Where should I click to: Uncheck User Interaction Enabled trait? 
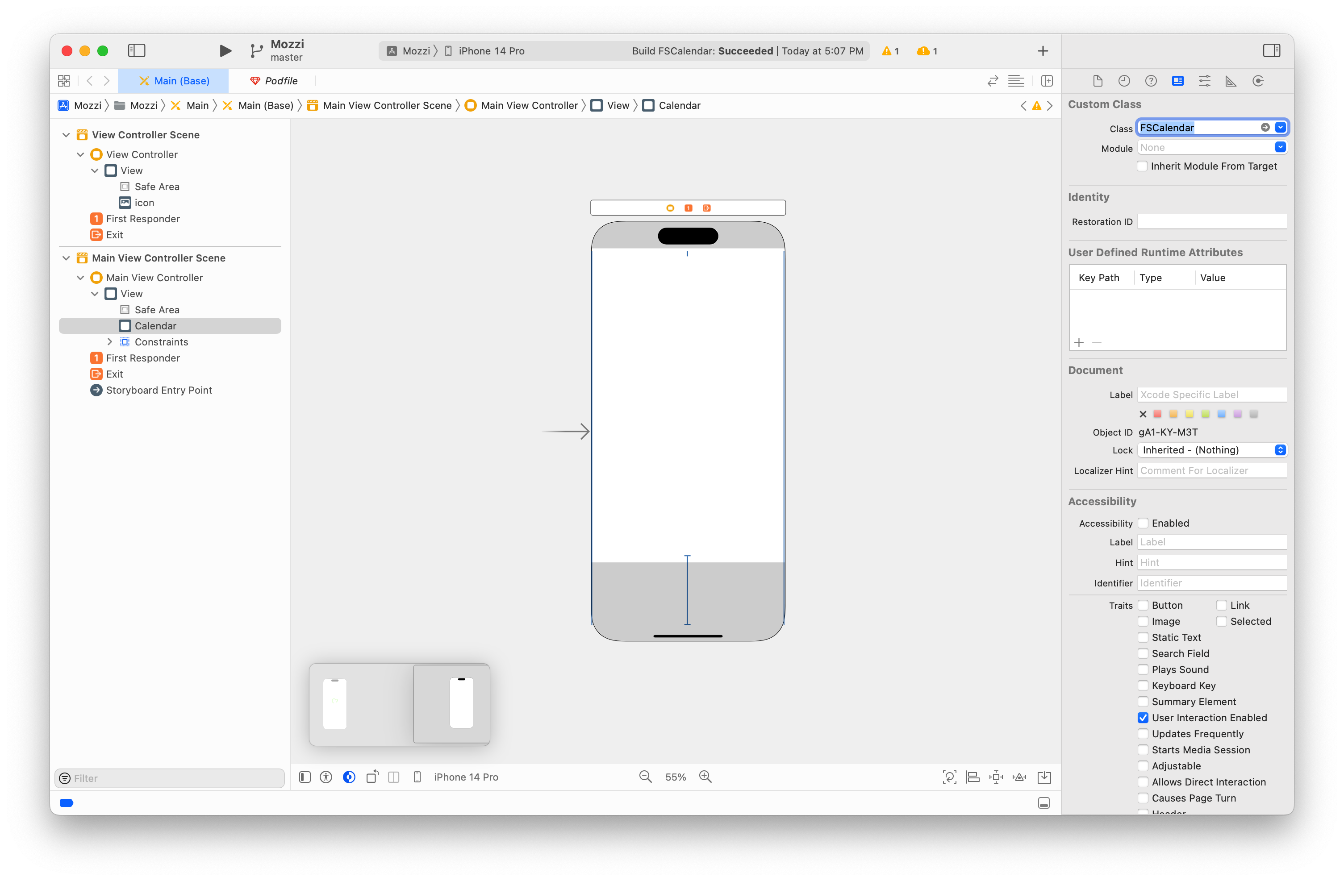click(x=1143, y=717)
